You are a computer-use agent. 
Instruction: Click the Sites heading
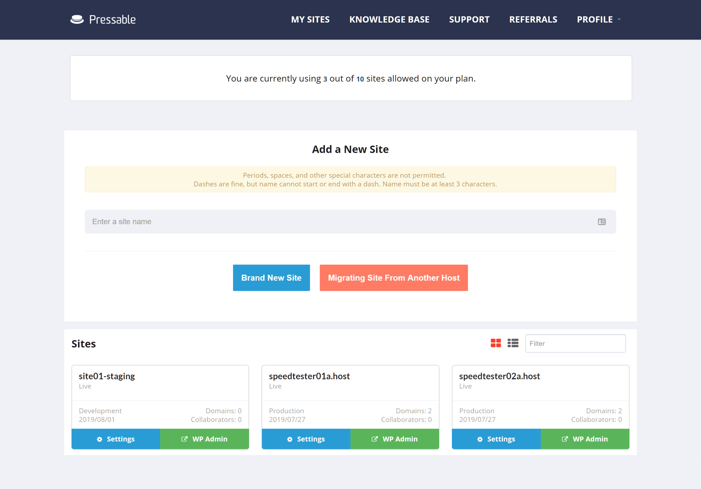pos(84,344)
